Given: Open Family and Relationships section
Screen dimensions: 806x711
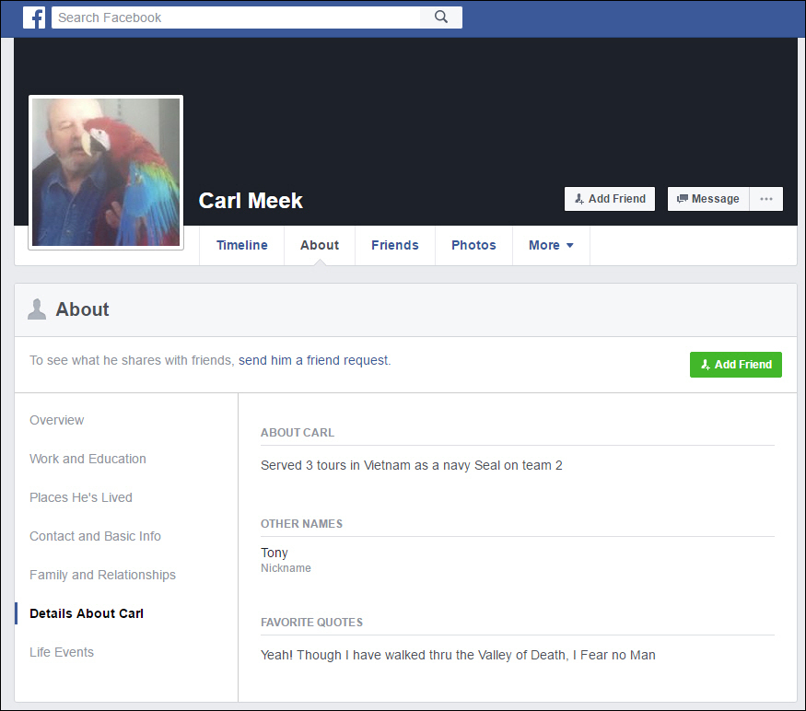Looking at the screenshot, I should (102, 575).
